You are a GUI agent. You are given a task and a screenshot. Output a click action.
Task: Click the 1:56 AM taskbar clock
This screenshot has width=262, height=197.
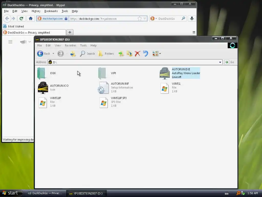pyautogui.click(x=253, y=193)
